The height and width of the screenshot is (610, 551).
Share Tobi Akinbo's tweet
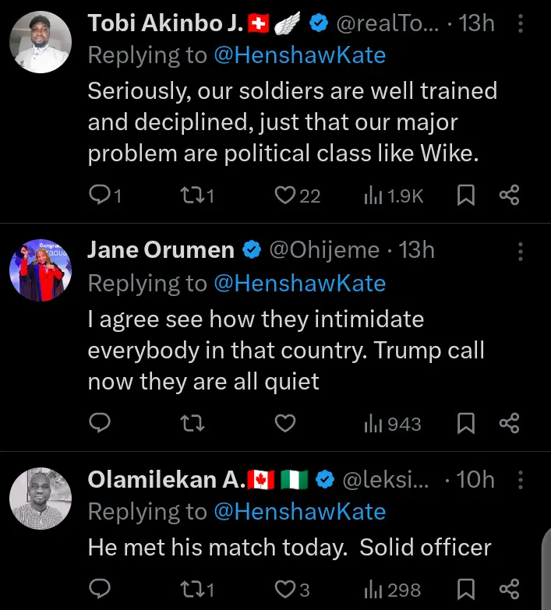(509, 196)
